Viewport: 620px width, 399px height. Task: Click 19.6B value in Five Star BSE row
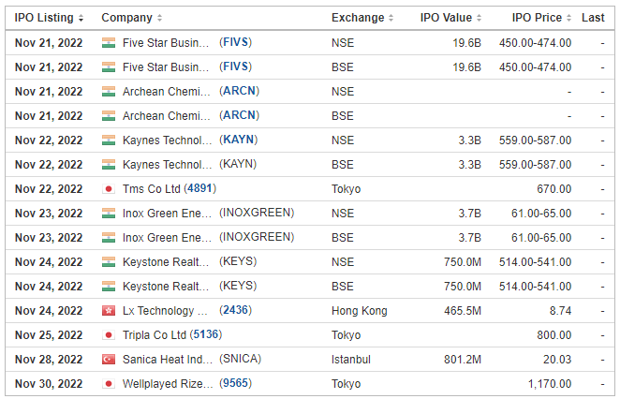(x=466, y=67)
